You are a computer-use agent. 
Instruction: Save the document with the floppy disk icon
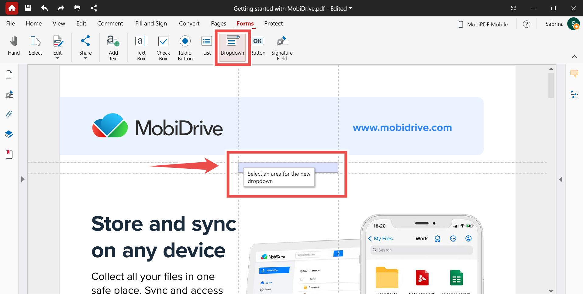28,8
